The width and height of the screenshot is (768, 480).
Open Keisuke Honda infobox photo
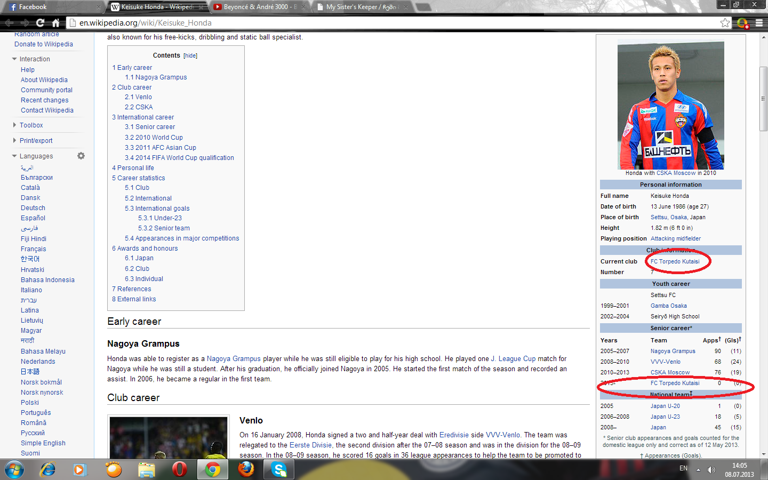671,105
